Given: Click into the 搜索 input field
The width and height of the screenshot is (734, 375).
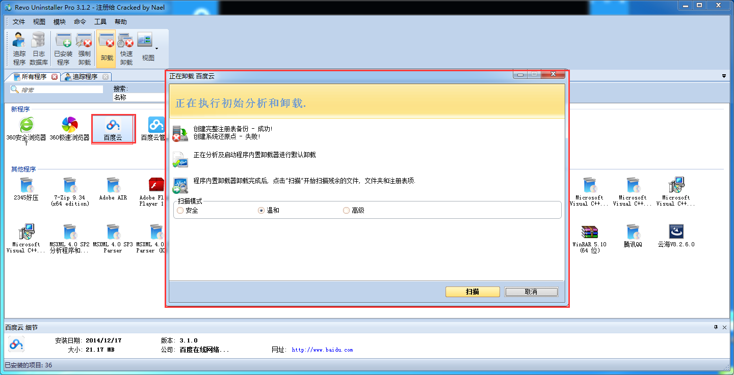Looking at the screenshot, I should point(57,90).
